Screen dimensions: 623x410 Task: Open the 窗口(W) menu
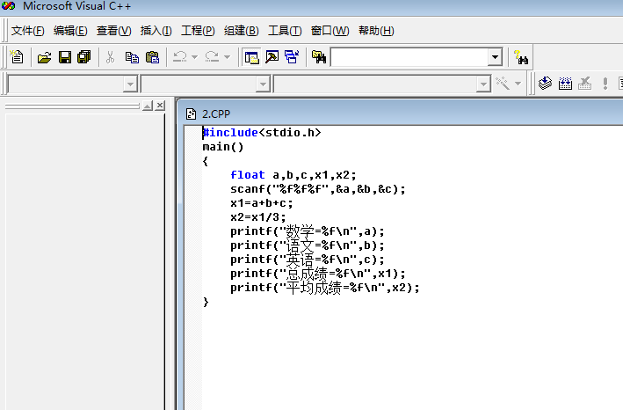click(x=330, y=31)
